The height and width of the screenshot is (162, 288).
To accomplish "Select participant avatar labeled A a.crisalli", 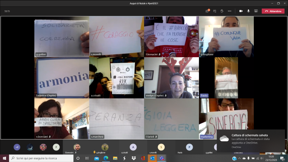I will point(133,147).
